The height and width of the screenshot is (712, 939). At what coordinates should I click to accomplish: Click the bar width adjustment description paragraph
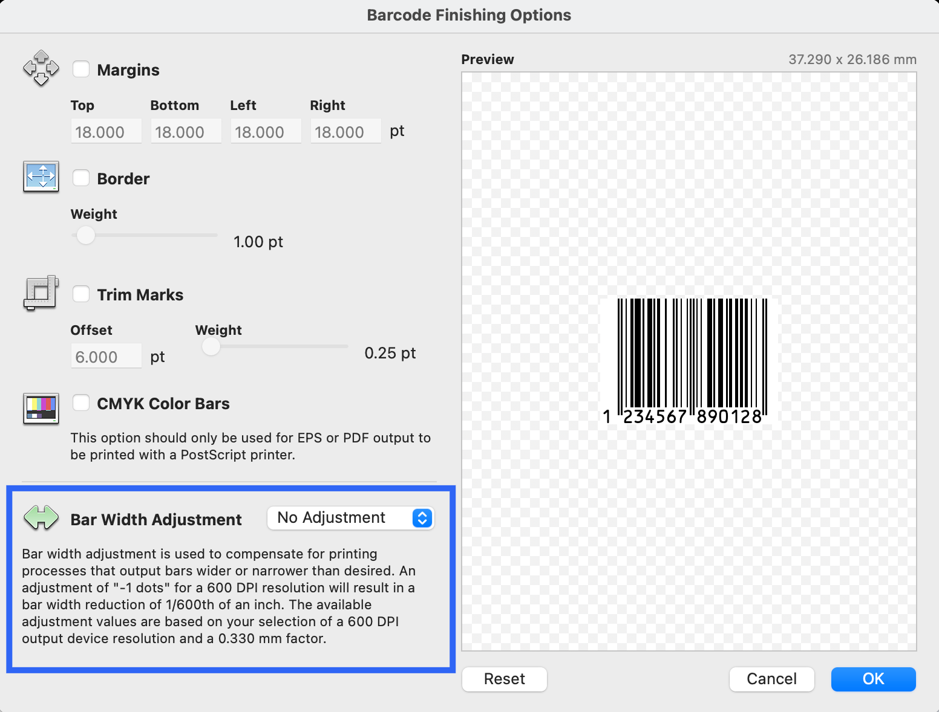click(x=218, y=596)
